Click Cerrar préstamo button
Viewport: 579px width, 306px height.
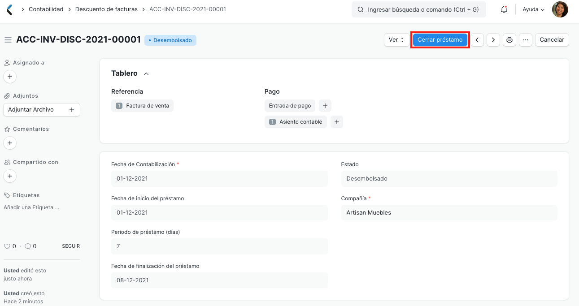point(440,40)
